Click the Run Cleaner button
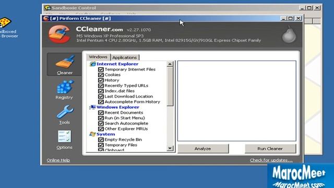Viewport: 334px width, 188px height. 270,148
